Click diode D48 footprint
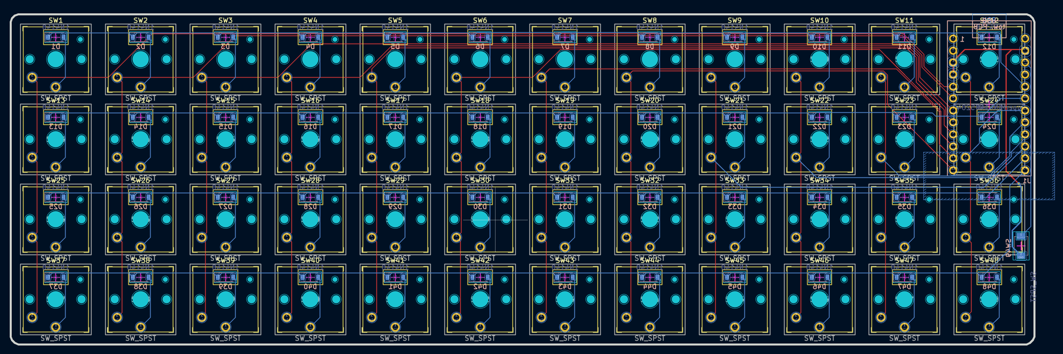 pos(989,278)
